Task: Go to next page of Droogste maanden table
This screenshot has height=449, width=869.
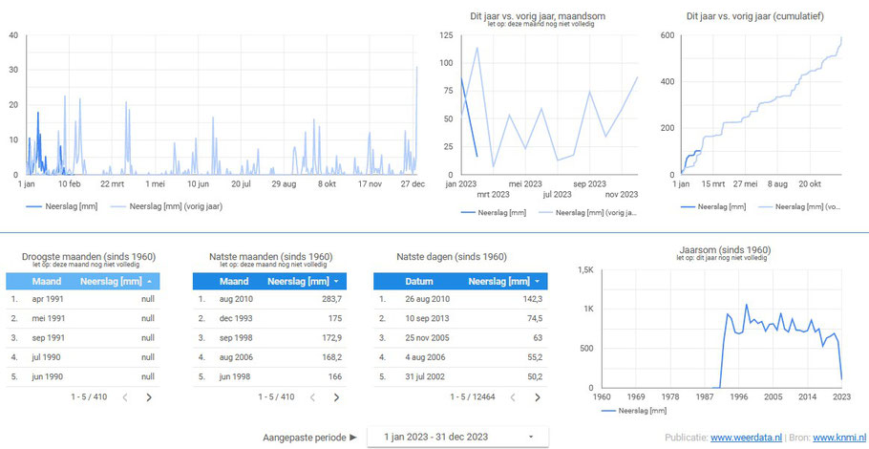Action: click(149, 396)
